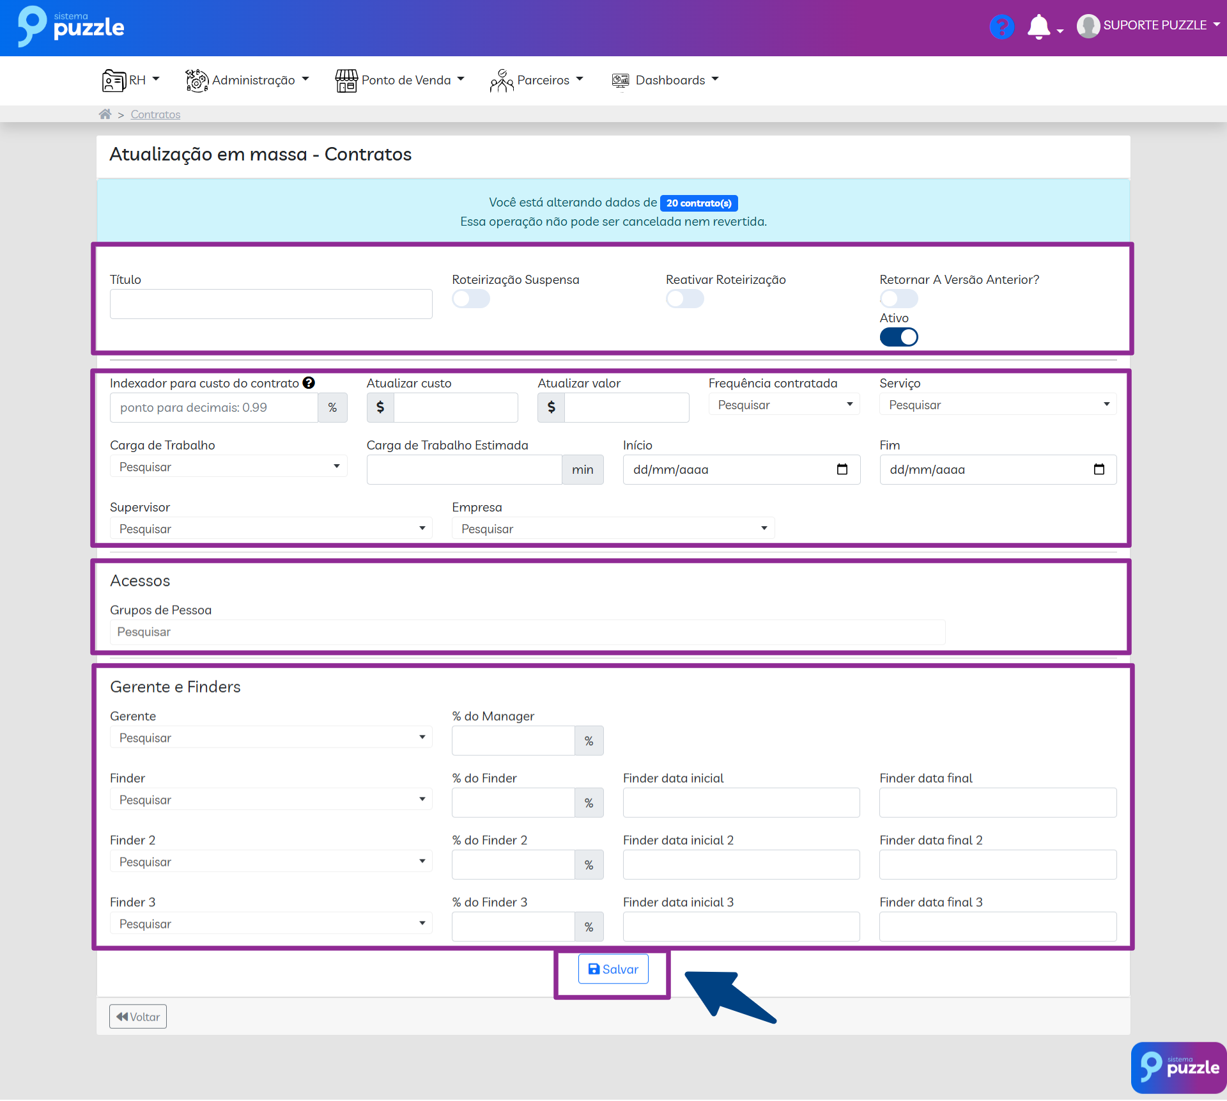Click the Salvar button
The width and height of the screenshot is (1227, 1101).
(613, 969)
